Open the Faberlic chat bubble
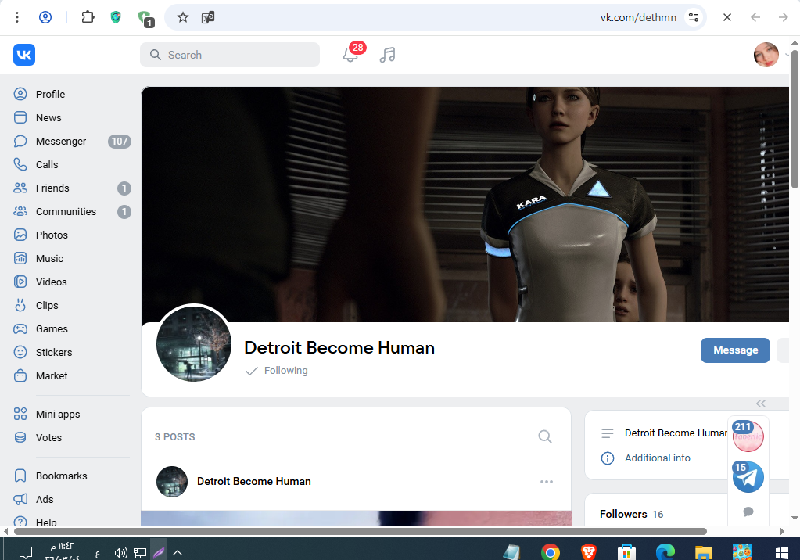This screenshot has height=560, width=800. pyautogui.click(x=748, y=436)
